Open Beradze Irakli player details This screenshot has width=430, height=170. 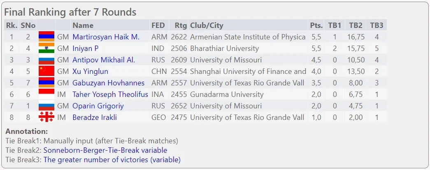tap(94, 117)
